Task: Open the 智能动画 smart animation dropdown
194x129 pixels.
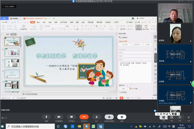Action: pos(137,44)
